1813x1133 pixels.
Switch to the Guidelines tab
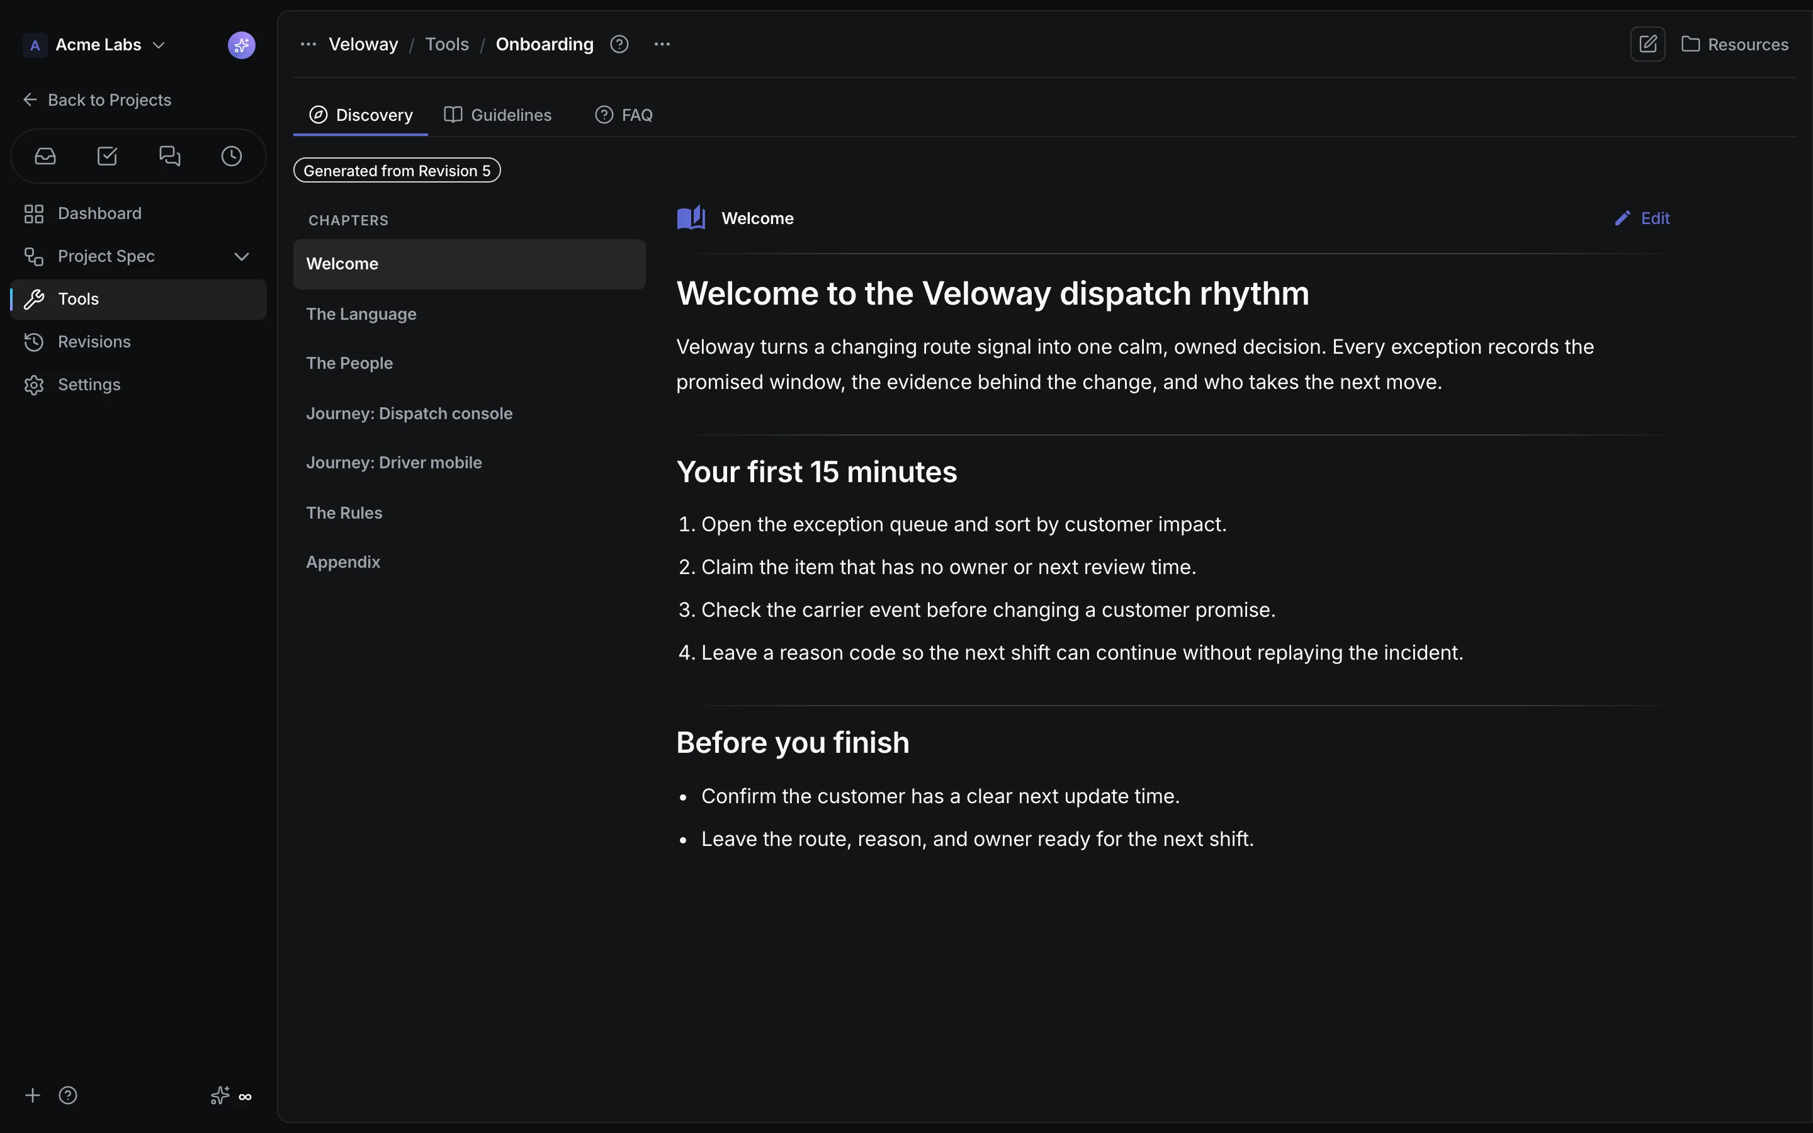coord(497,115)
